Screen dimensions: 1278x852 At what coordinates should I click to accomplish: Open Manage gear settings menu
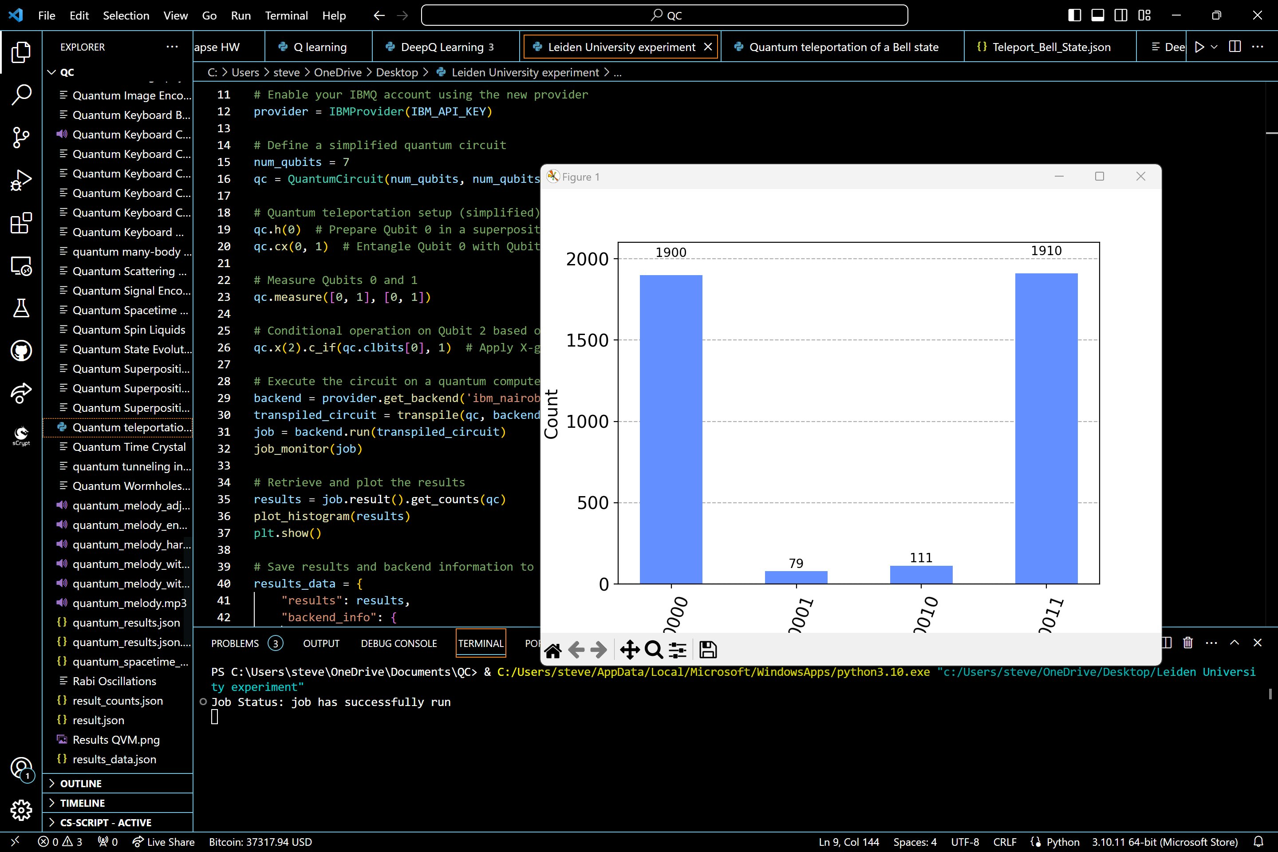21,810
